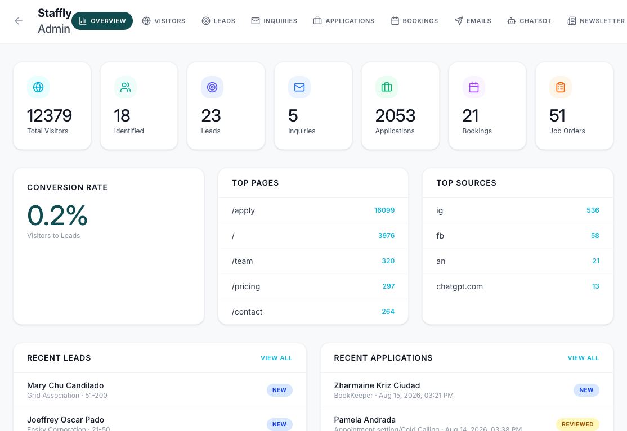
Task: Select the 21 Bookings value
Action: click(x=471, y=116)
